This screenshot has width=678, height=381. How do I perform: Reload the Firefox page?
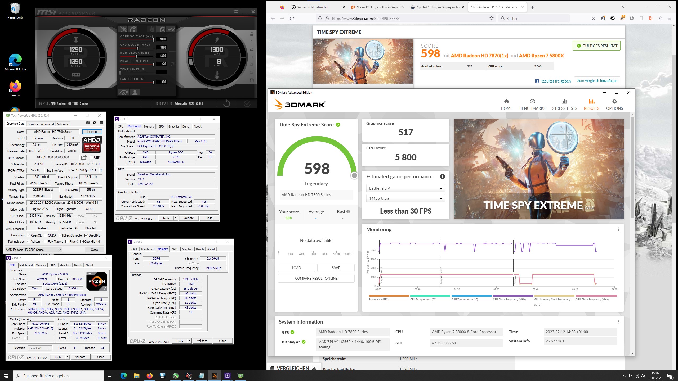click(x=292, y=18)
